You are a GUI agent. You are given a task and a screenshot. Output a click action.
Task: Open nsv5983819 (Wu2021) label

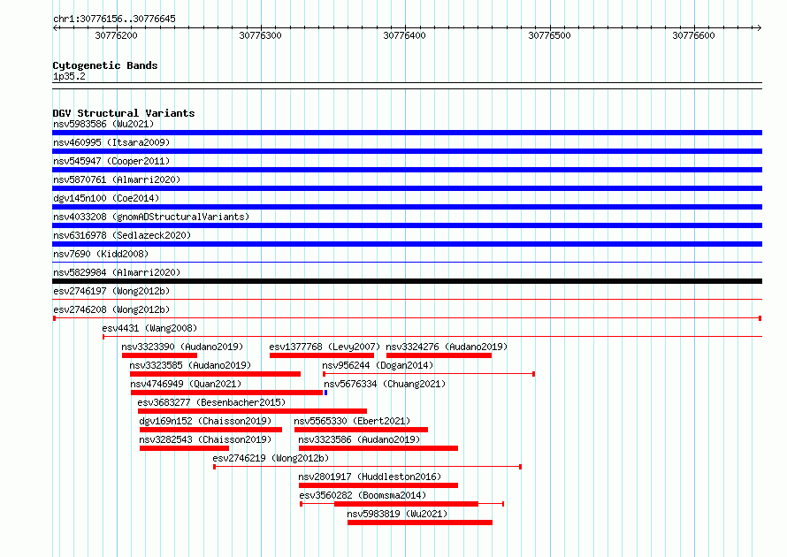(x=397, y=514)
